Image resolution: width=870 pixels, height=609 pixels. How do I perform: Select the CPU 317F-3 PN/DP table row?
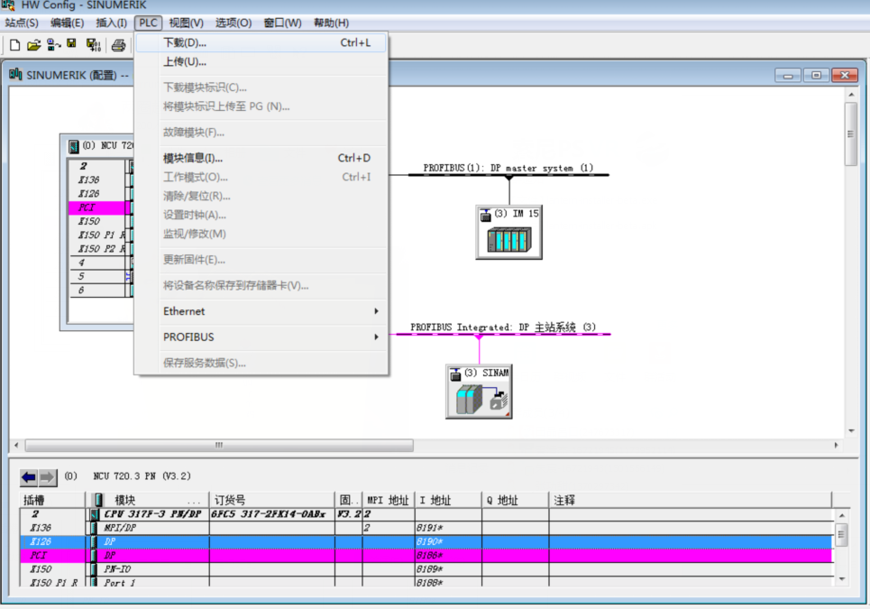(x=426, y=514)
